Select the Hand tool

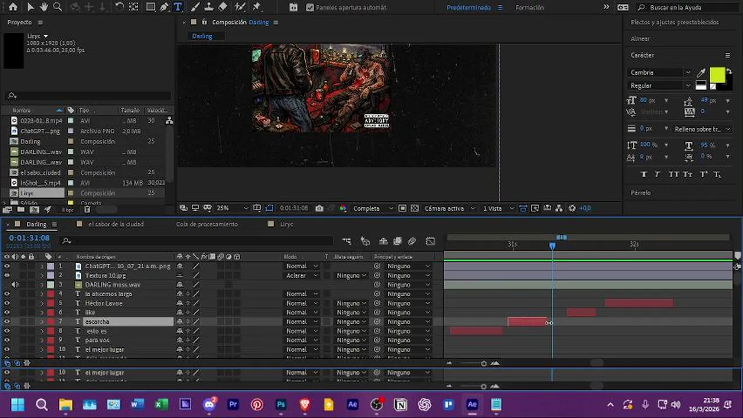tap(44, 7)
